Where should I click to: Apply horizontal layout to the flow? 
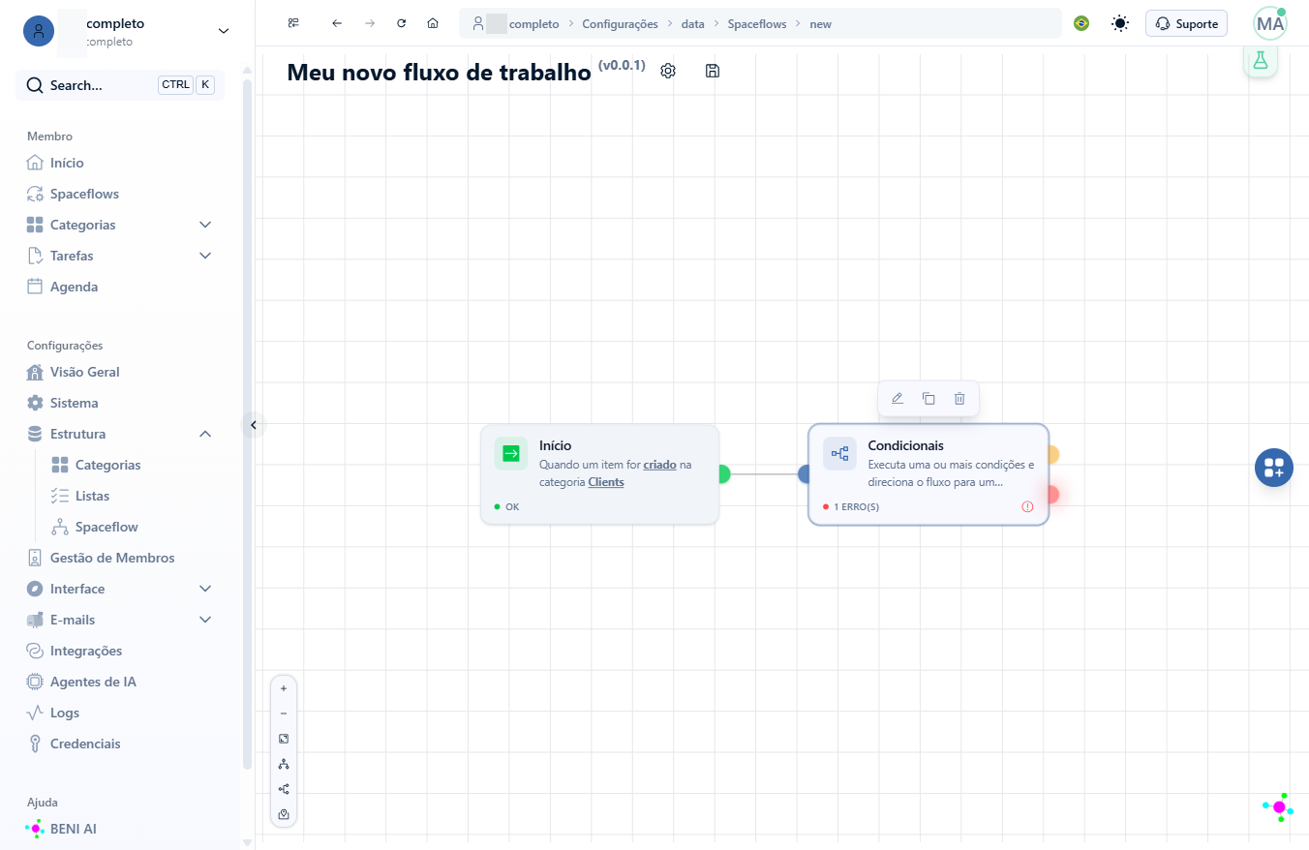(284, 789)
